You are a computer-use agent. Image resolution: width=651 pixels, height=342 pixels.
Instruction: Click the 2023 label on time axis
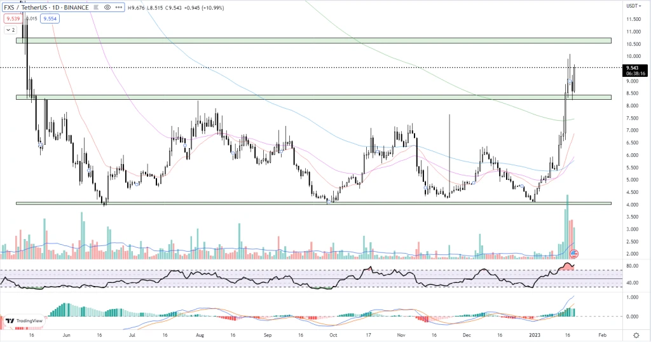click(x=534, y=335)
